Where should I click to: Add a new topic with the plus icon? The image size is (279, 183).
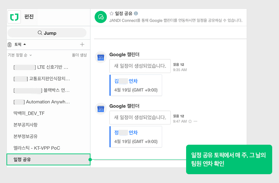point(82,44)
